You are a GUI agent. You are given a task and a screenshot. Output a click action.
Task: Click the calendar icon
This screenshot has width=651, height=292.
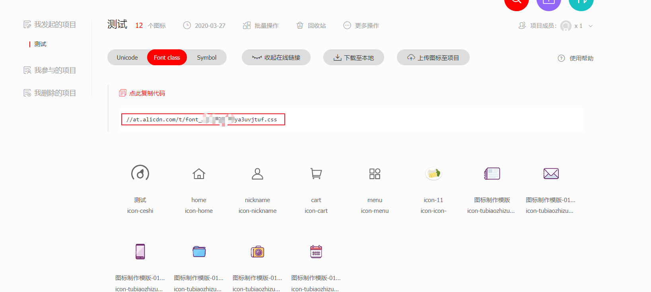pos(316,251)
